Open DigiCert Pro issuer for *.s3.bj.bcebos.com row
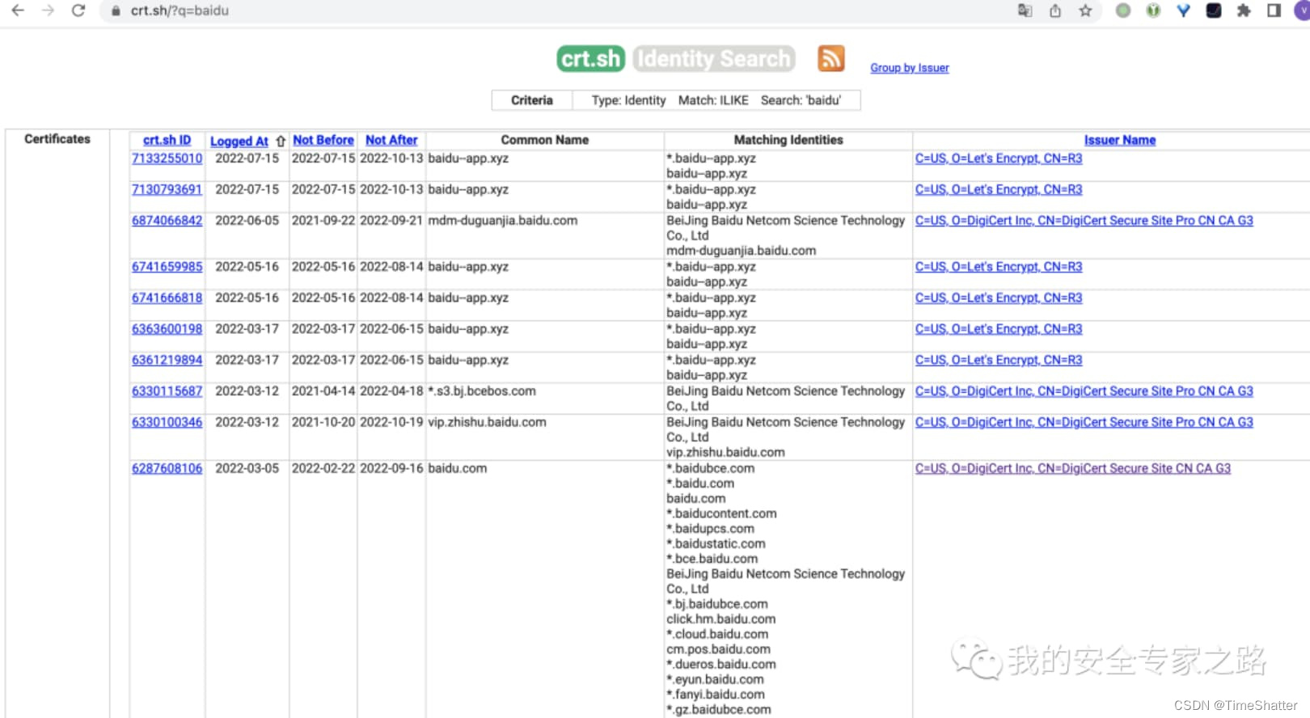This screenshot has height=718, width=1310. 1084,391
